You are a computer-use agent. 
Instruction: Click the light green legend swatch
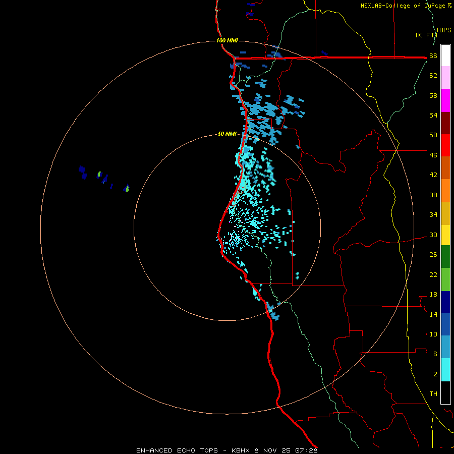click(x=445, y=279)
